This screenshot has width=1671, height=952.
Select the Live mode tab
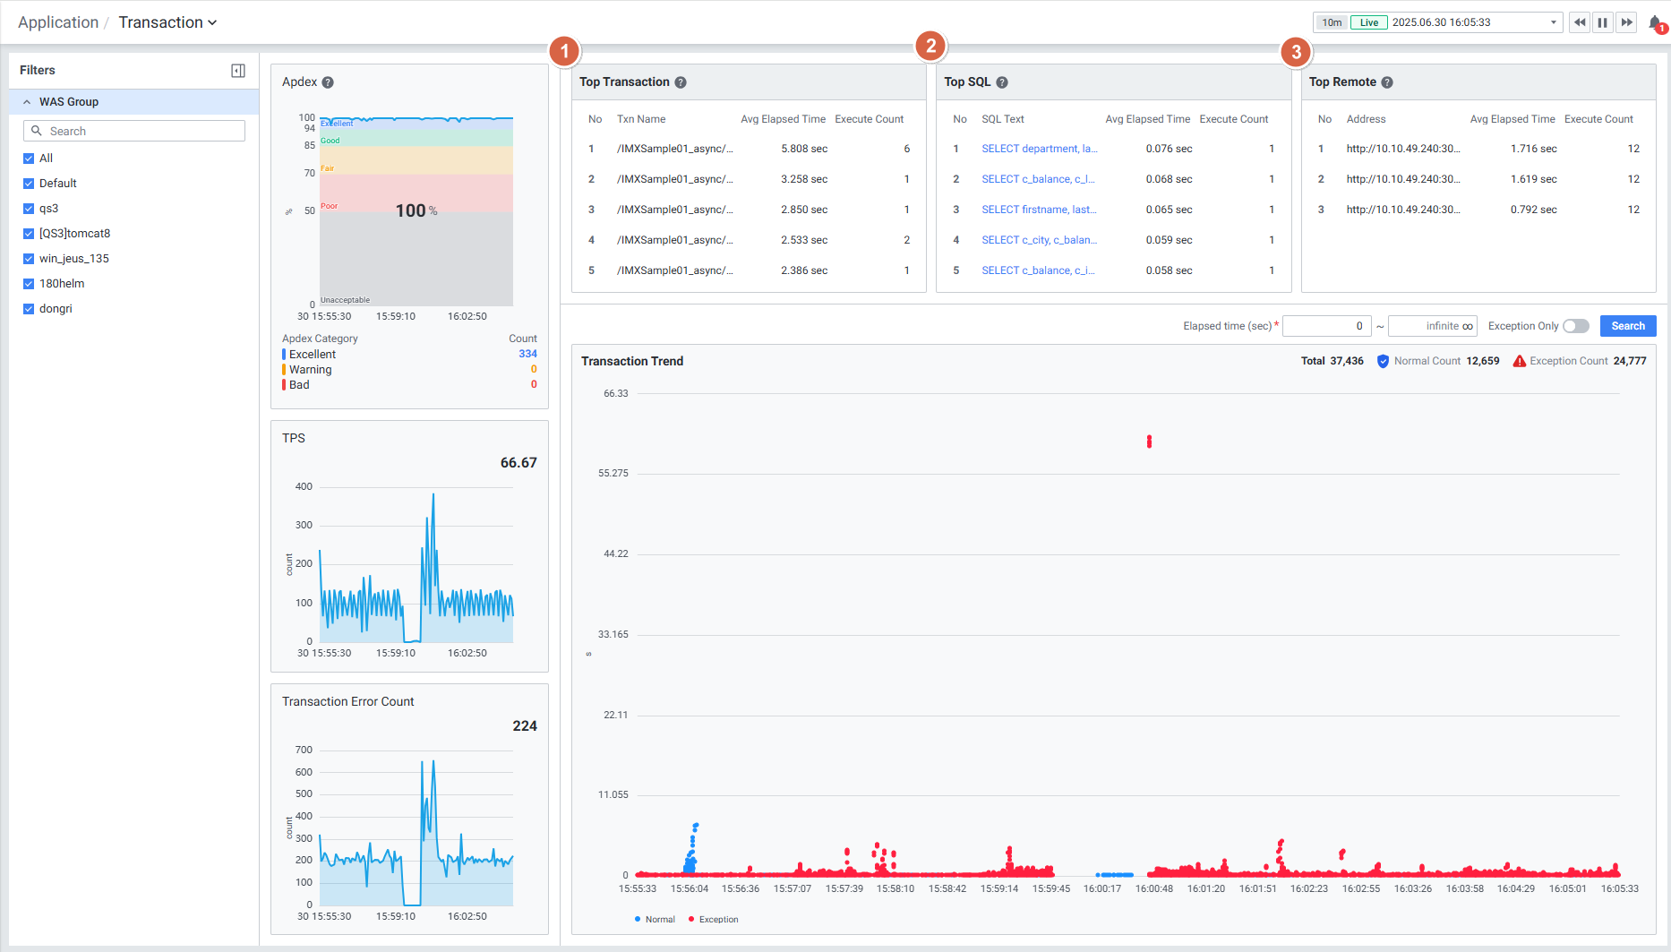click(x=1368, y=22)
